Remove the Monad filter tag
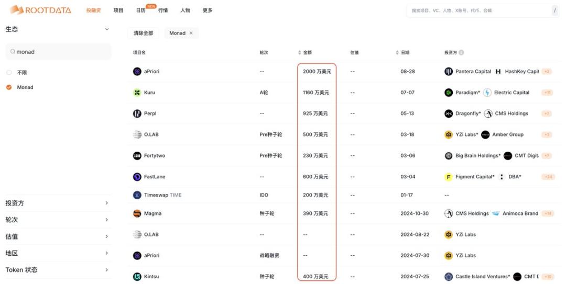 pos(191,33)
